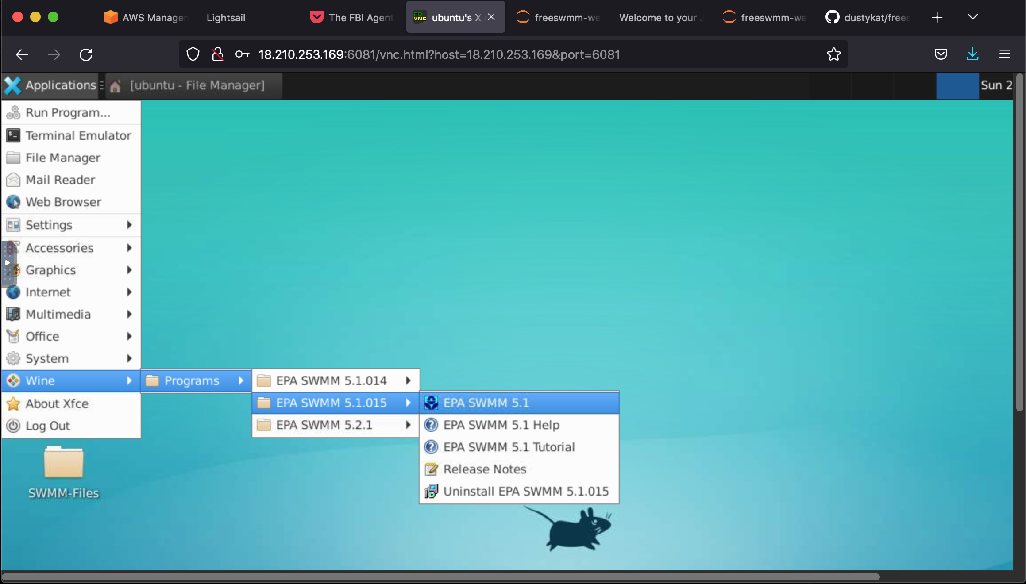Click the File Manager folder icon

click(x=13, y=158)
